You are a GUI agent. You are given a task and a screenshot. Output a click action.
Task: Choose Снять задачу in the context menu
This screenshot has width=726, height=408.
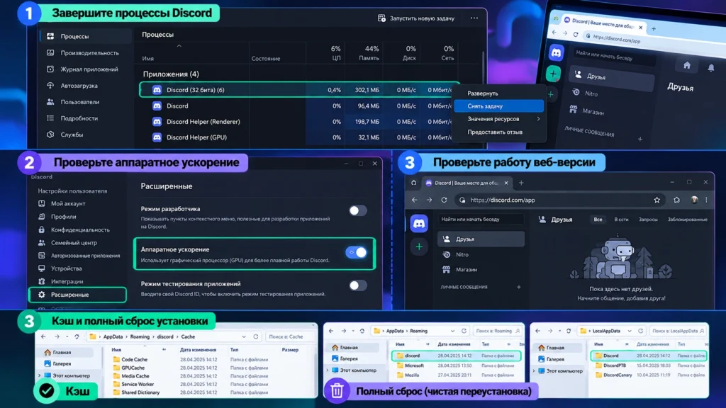point(498,106)
